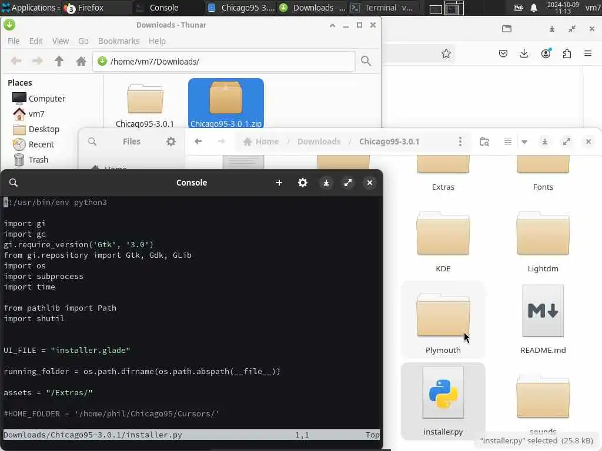Open the Help menu in Thunar
The width and height of the screenshot is (602, 451).
[157, 41]
